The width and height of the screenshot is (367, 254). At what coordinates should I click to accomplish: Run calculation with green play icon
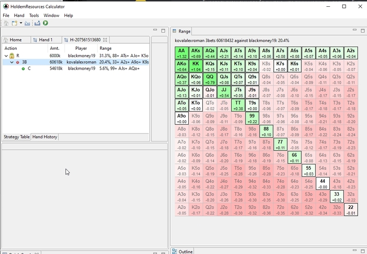click(x=46, y=23)
